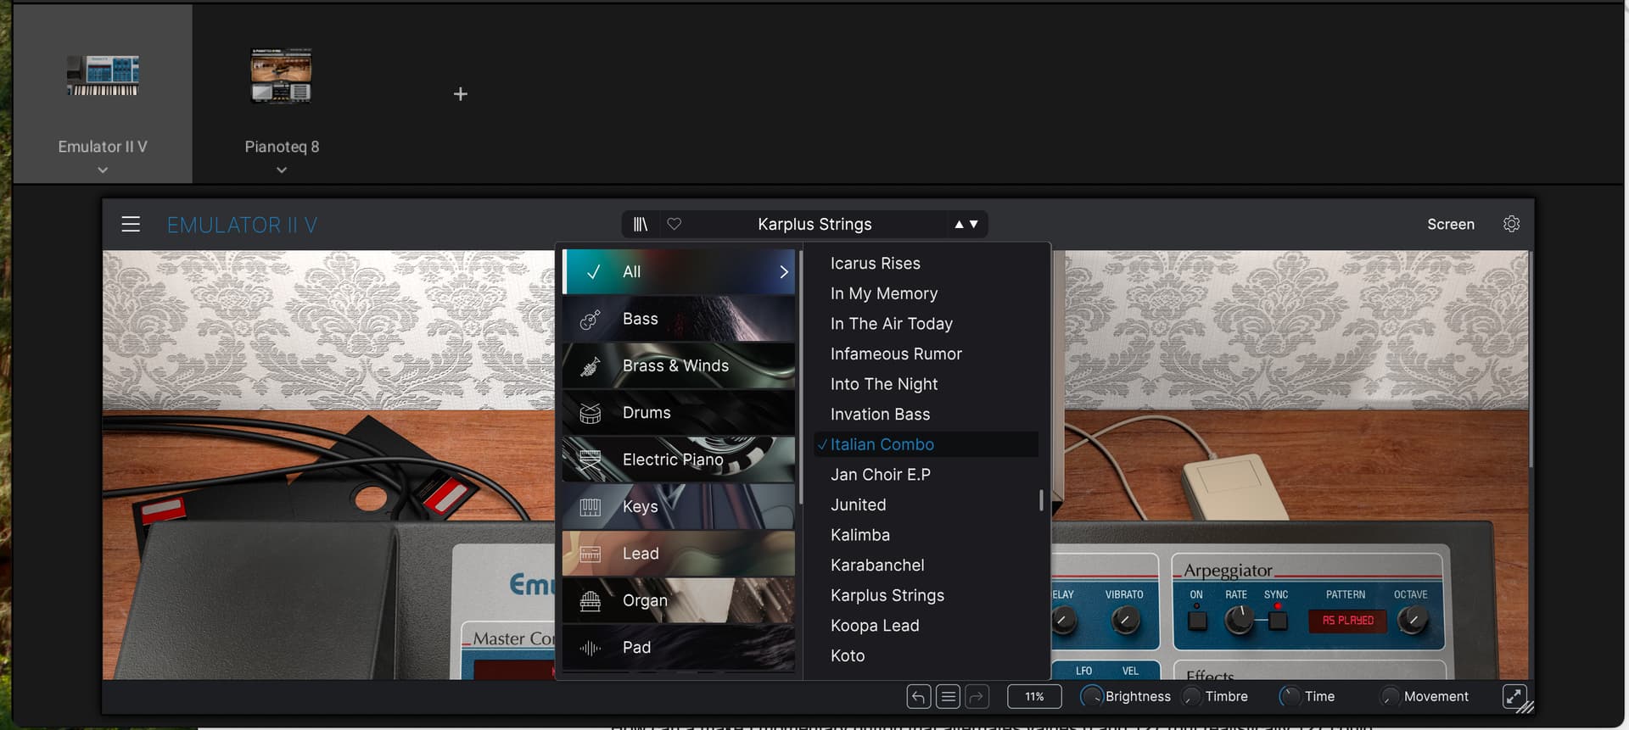
Task: Click the redo arrow in bottom toolbar
Action: (x=977, y=697)
